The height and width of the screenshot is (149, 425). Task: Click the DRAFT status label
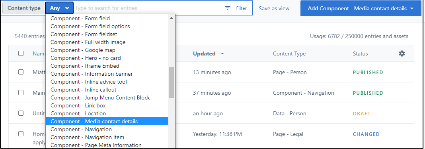(x=362, y=113)
